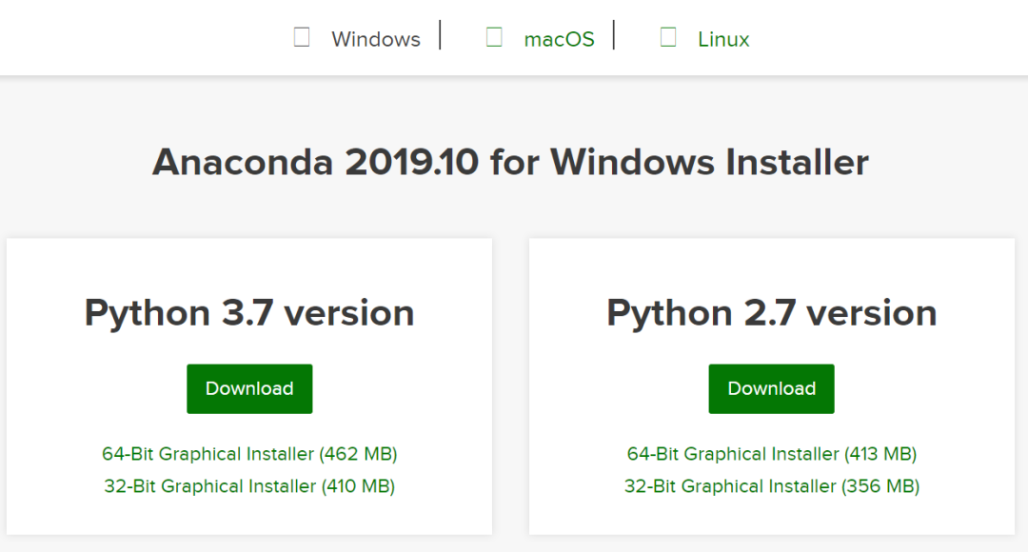Get the 32-Bit Graphical Installer (356 MB)
This screenshot has height=552, width=1028.
pyautogui.click(x=772, y=486)
